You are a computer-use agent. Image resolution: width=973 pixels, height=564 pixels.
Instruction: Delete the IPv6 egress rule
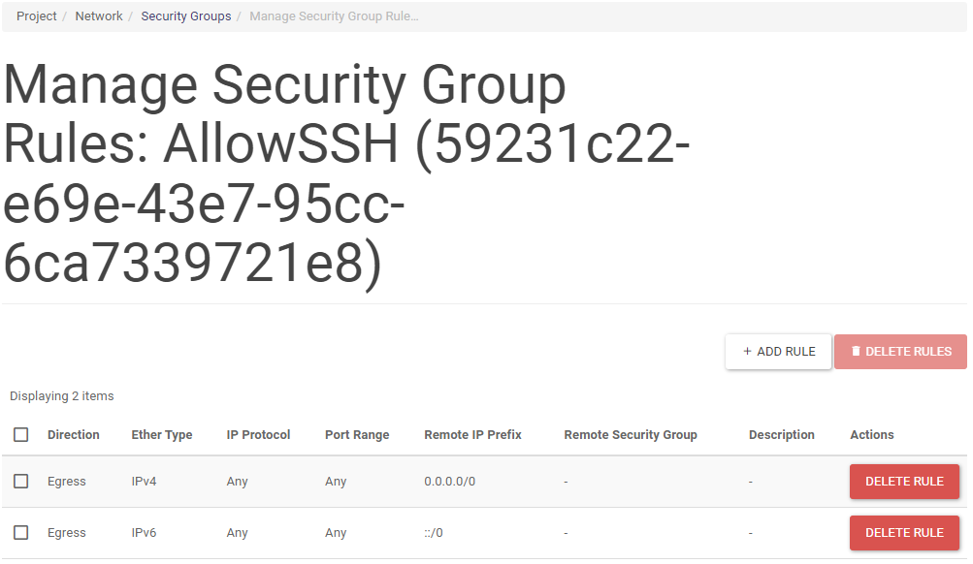tap(904, 533)
